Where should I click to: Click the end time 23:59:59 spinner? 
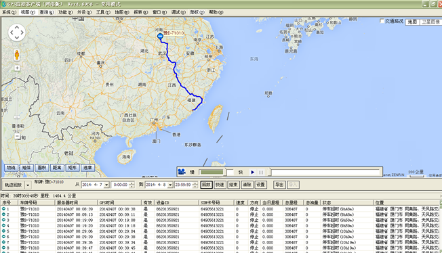pyautogui.click(x=195, y=185)
